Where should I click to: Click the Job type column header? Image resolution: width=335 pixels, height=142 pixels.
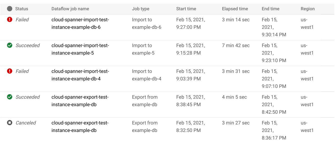tap(140, 9)
